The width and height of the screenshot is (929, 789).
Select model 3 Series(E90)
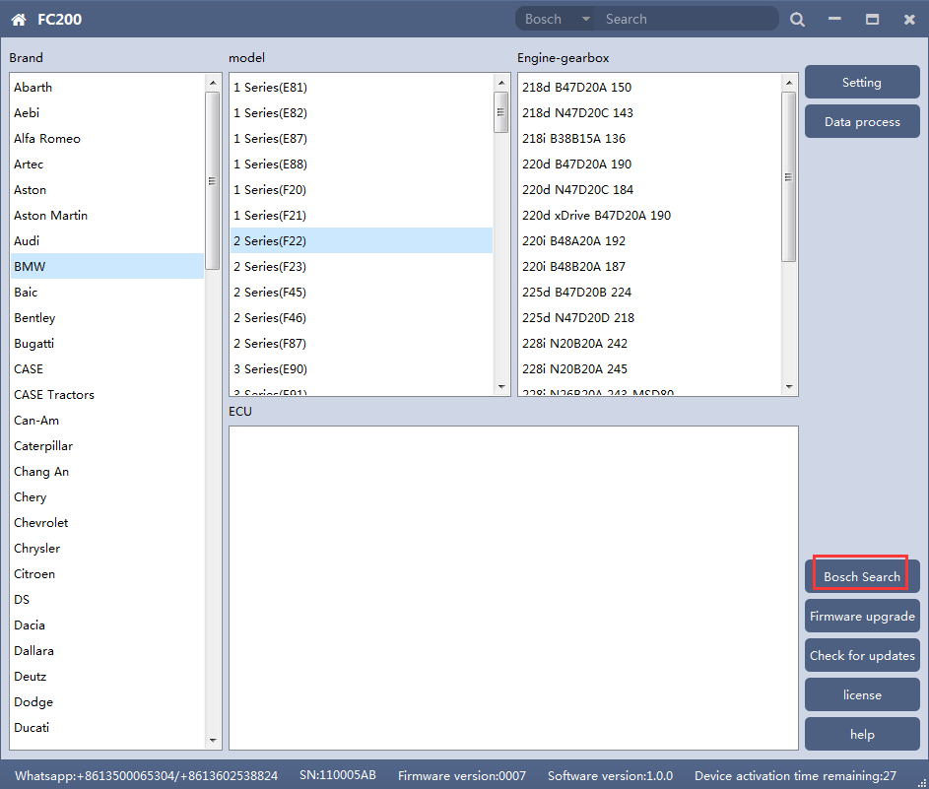click(x=362, y=368)
